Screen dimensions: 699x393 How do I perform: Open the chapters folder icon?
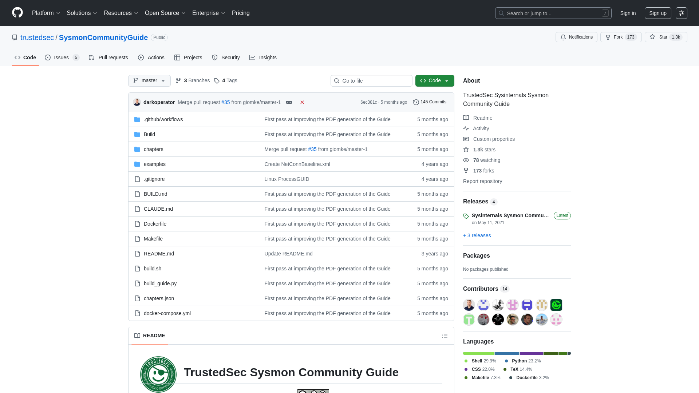pos(137,149)
